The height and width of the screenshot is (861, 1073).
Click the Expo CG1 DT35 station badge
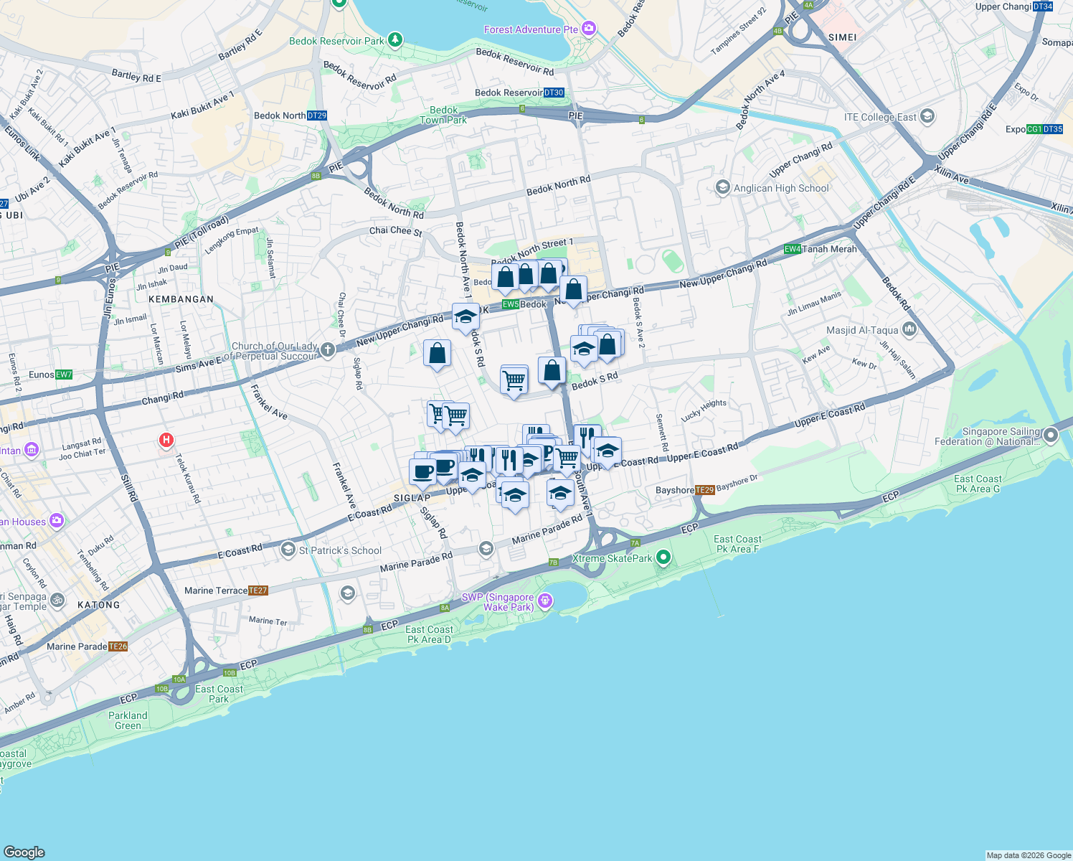[x=1045, y=129]
